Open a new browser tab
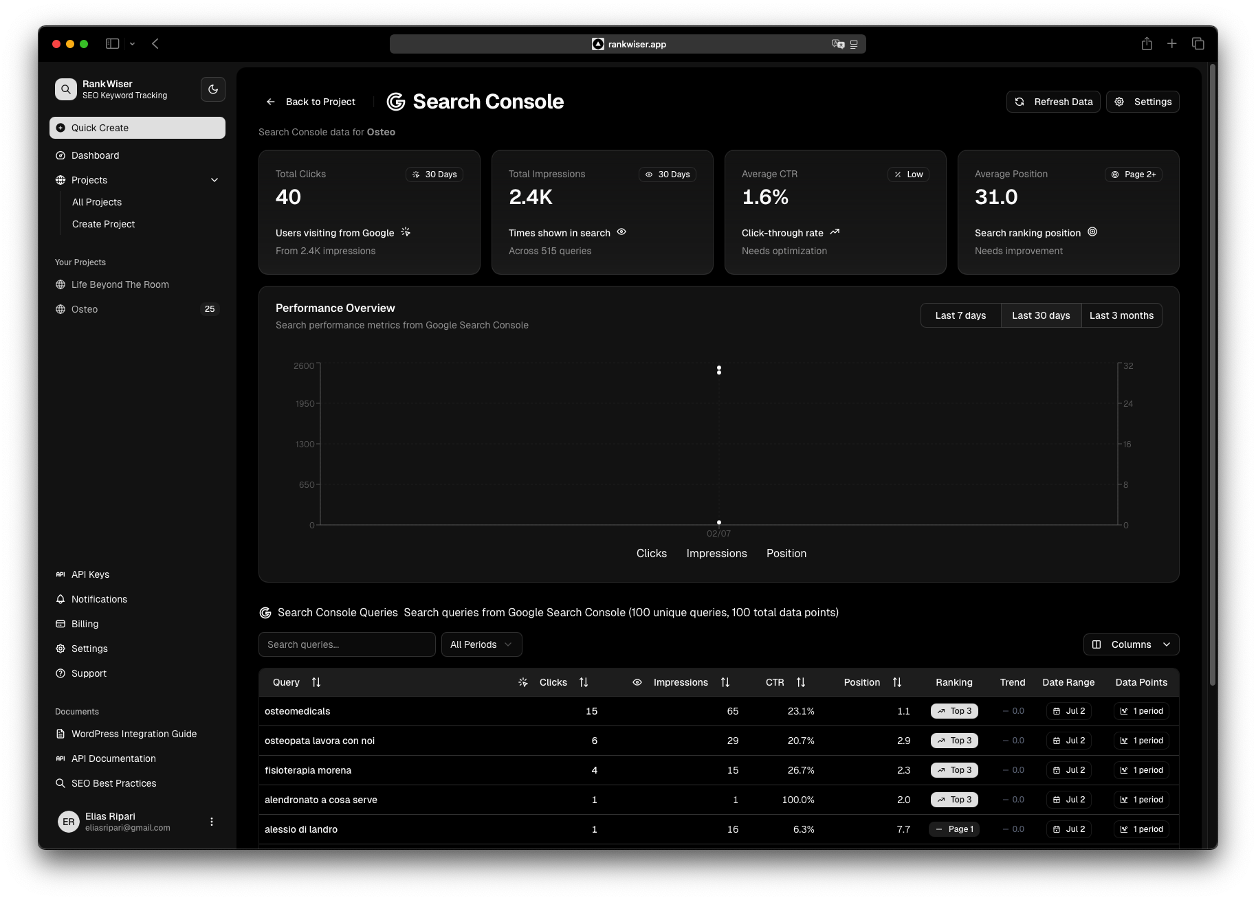Image resolution: width=1256 pixels, height=900 pixels. coord(1172,44)
